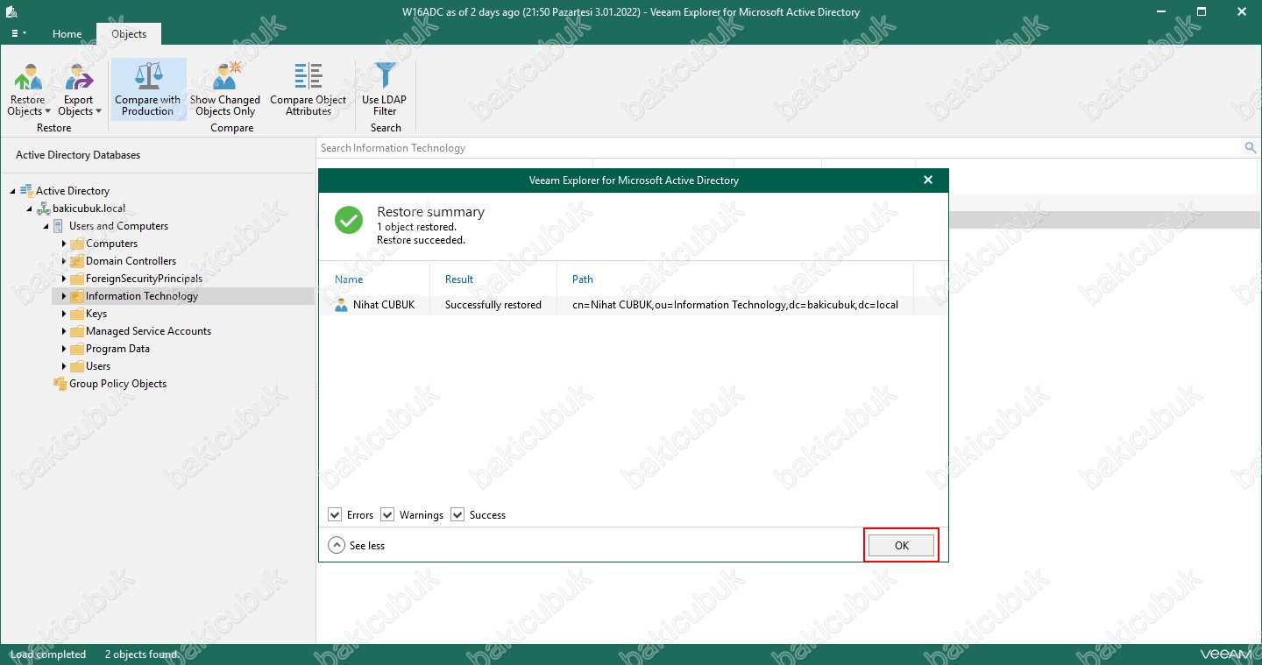1262x665 pixels.
Task: Select the Nihat CUBUK result row name
Action: (384, 305)
